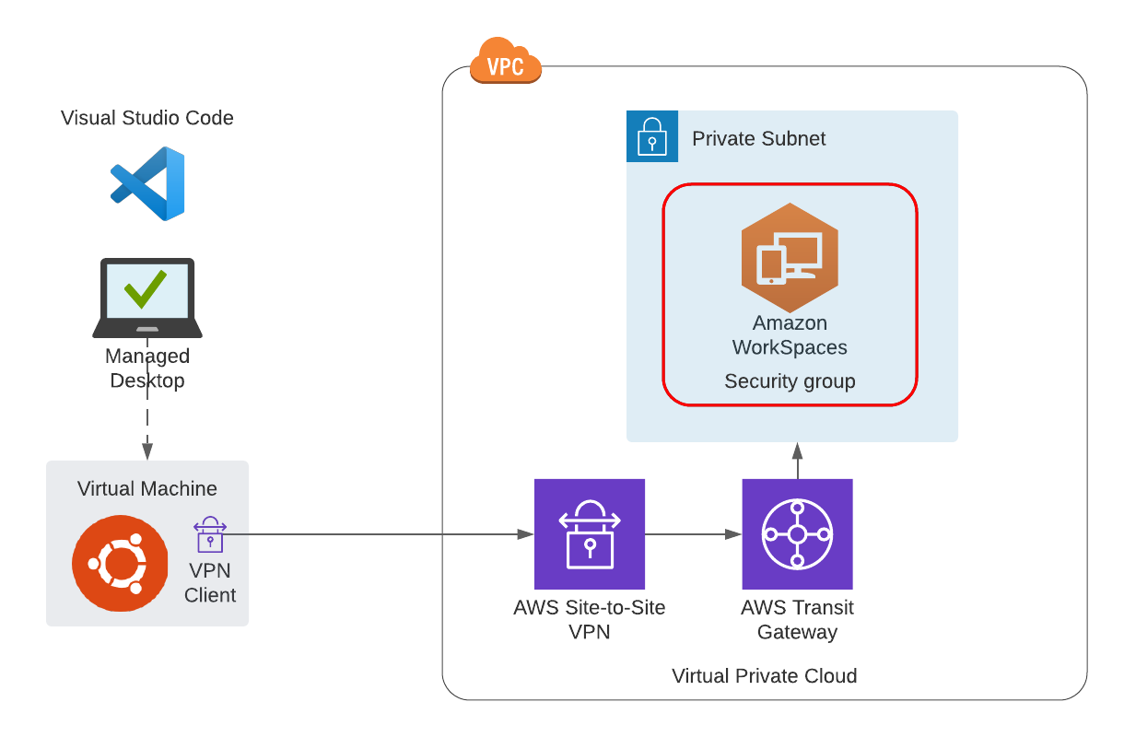
Task: Click the arrow between VPN and Transit Gateway
Action: [x=694, y=533]
